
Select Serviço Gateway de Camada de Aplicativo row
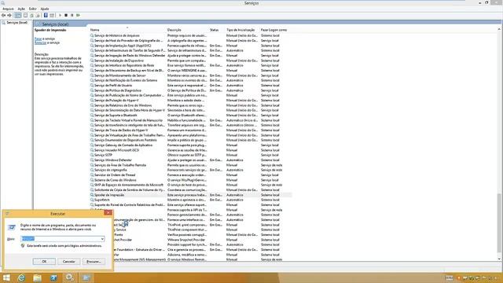pos(190,145)
